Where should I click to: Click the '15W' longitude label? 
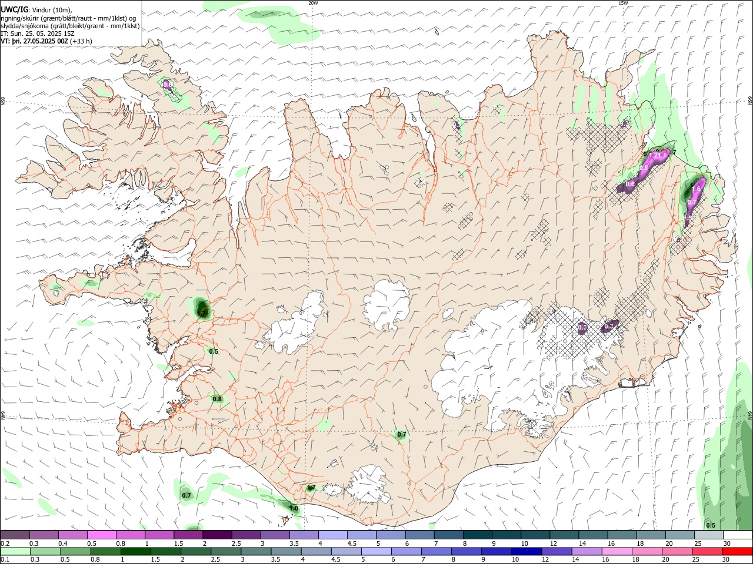pyautogui.click(x=622, y=3)
